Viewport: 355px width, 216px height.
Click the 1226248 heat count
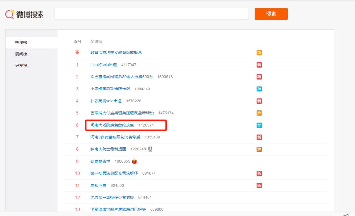click(x=138, y=149)
